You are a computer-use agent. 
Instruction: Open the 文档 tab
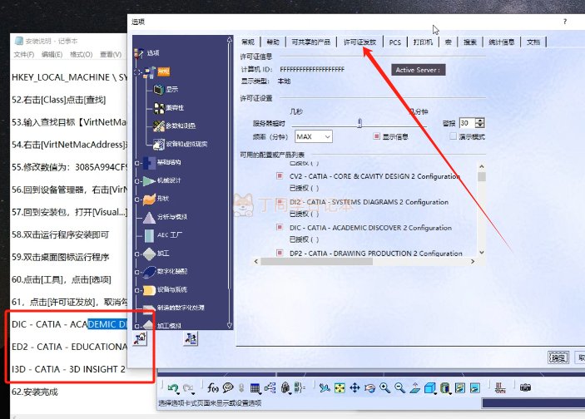coord(533,42)
